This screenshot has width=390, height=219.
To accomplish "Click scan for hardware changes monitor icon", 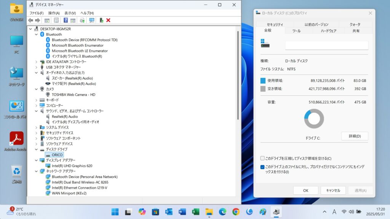I will coord(92,20).
